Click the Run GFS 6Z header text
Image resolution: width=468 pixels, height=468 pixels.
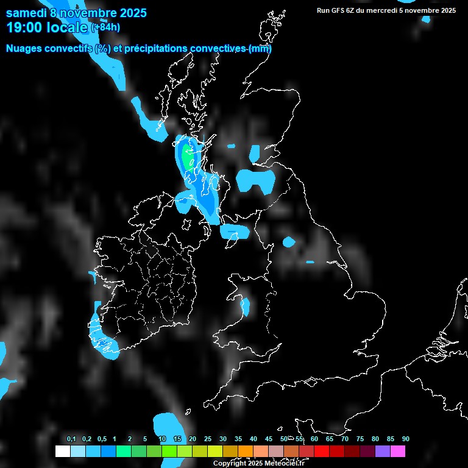pos(386,10)
